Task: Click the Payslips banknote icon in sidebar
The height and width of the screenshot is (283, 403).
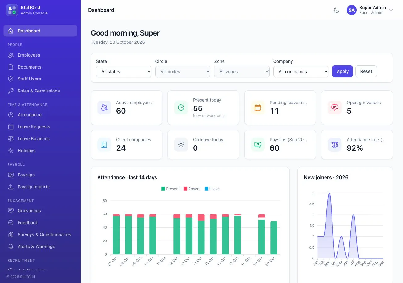Action: pyautogui.click(x=11, y=175)
